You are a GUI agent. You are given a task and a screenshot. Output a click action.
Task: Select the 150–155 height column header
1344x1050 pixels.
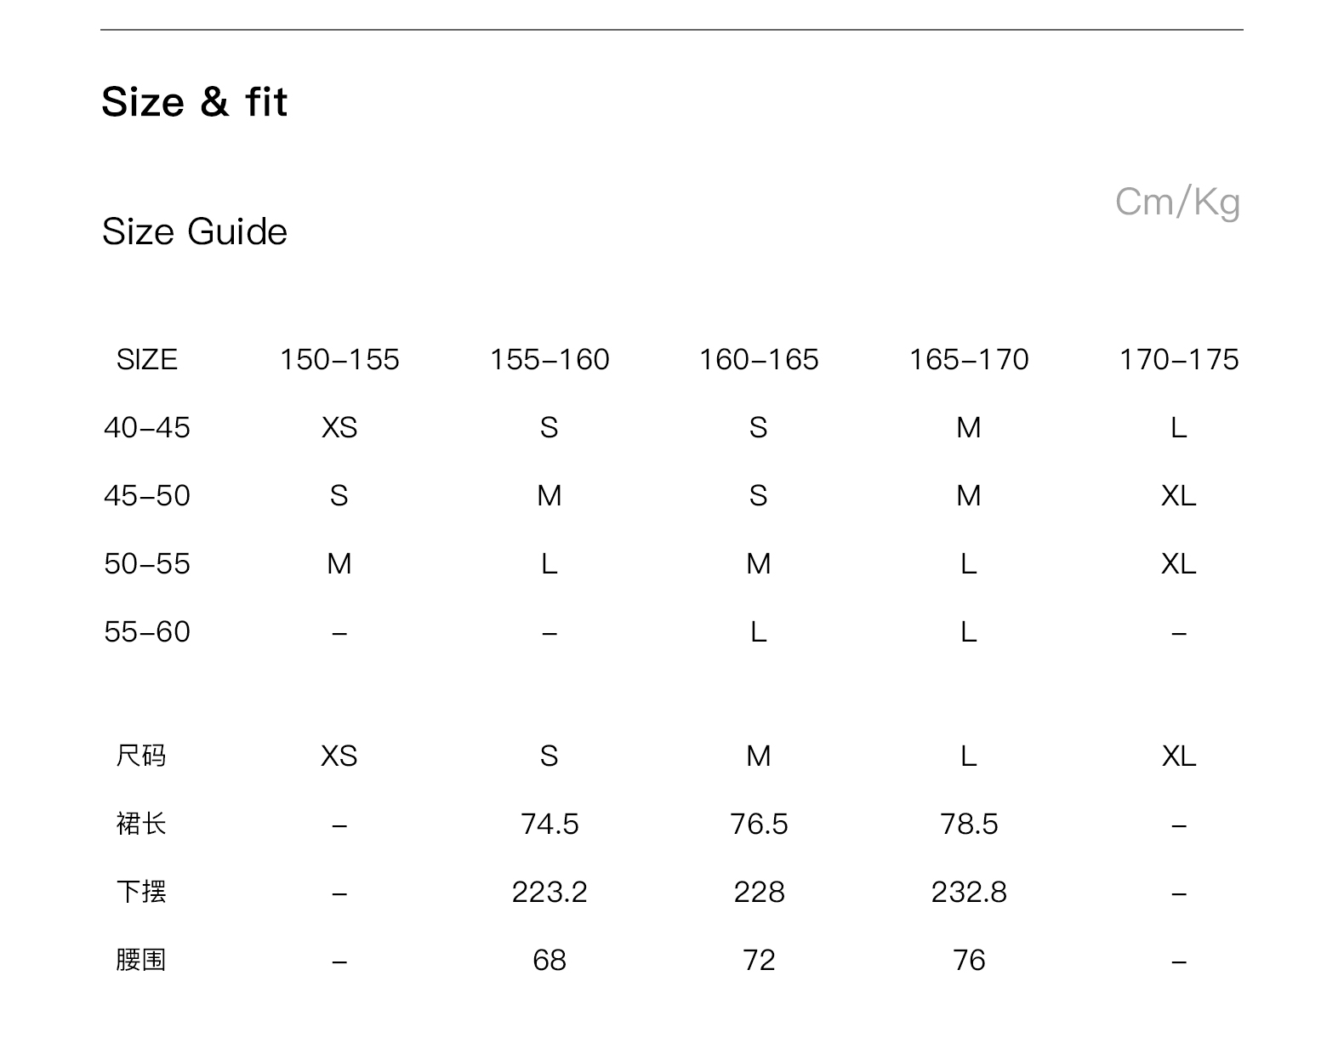pos(339,360)
